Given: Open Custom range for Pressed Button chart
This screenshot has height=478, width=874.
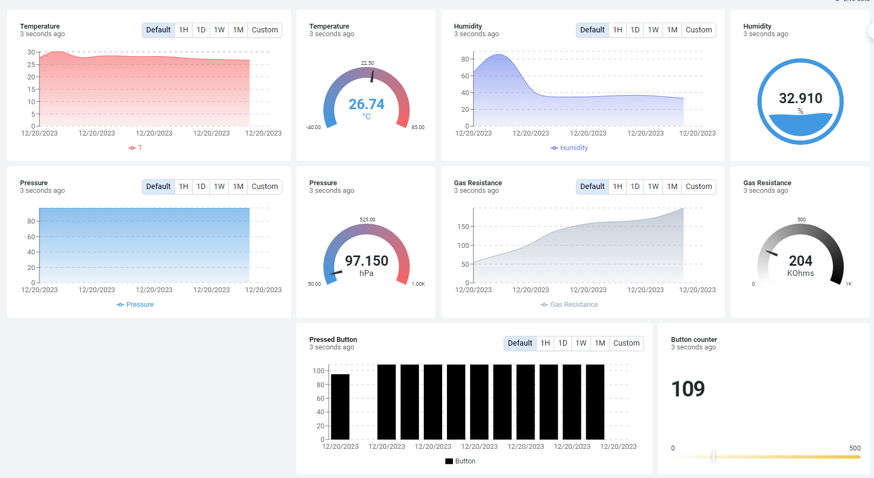Looking at the screenshot, I should tap(626, 344).
